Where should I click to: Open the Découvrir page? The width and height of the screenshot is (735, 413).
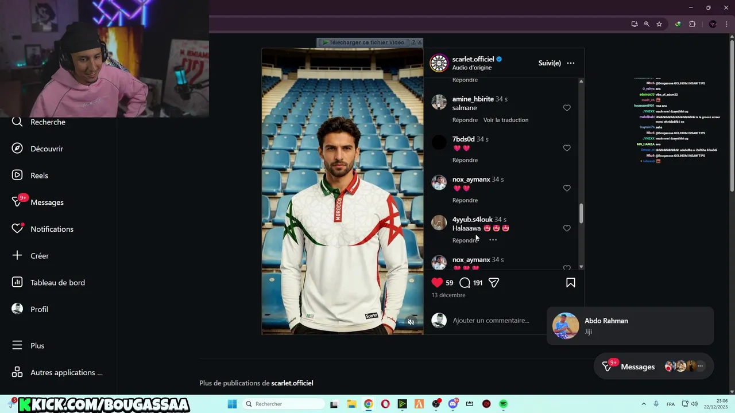pyautogui.click(x=38, y=149)
